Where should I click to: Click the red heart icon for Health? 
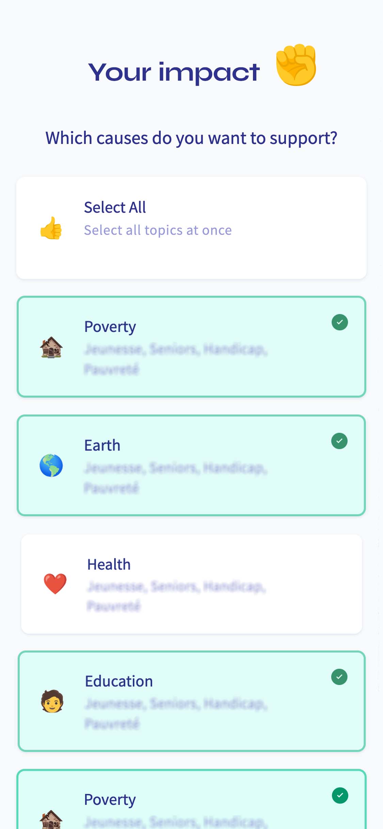point(55,583)
